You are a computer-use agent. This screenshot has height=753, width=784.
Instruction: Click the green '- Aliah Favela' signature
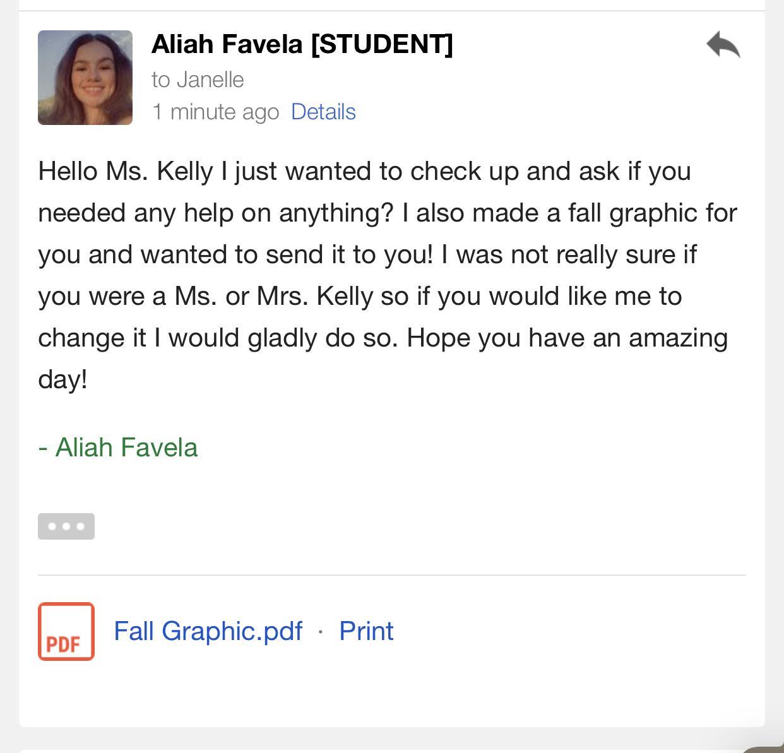118,448
